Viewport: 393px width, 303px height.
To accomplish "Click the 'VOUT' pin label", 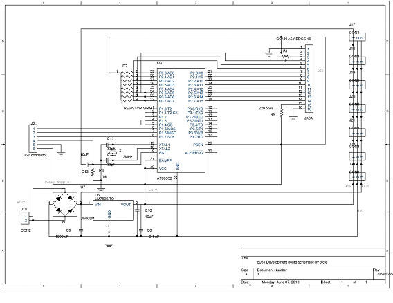I will click(x=126, y=205).
